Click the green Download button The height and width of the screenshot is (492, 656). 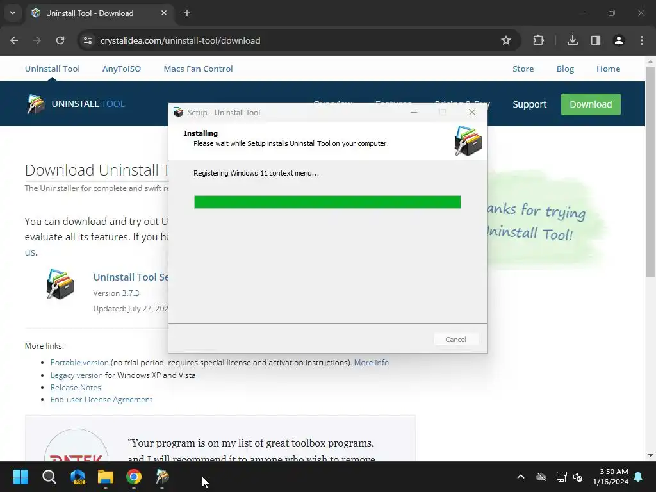coord(591,104)
